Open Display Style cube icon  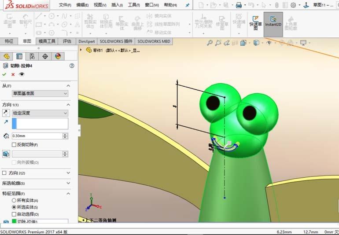(x=256, y=43)
